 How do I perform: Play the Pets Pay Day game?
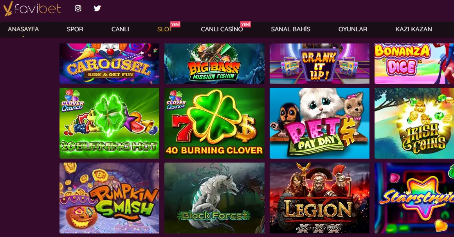coord(319,123)
